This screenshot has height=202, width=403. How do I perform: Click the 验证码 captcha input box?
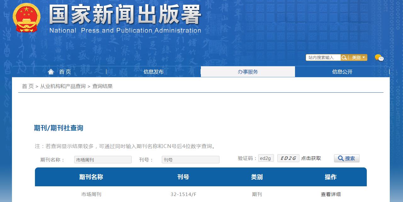pos(266,158)
